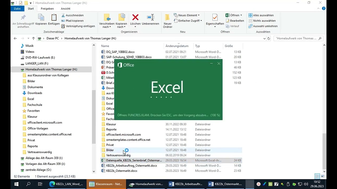This screenshot has height=189, width=337.
Task: Click Bearbeiten in the Öffnen group
Action: 235,21
